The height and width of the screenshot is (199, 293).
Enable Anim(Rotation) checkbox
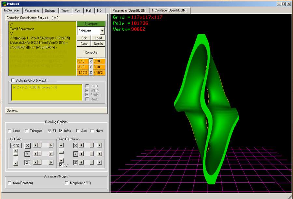(9, 183)
